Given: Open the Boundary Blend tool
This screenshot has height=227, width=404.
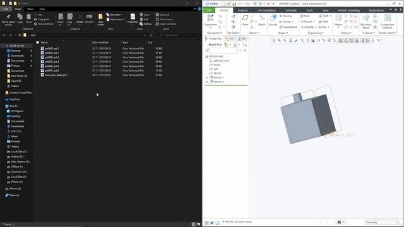Looking at the screenshot, I should [366, 21].
